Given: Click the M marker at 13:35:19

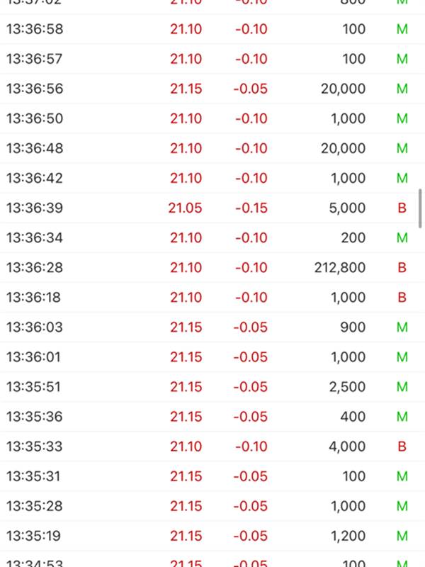Looking at the screenshot, I should (x=402, y=536).
